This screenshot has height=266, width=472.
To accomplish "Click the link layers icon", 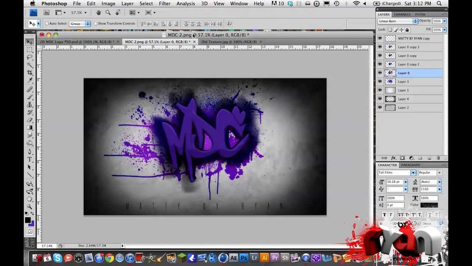I will click(x=384, y=158).
